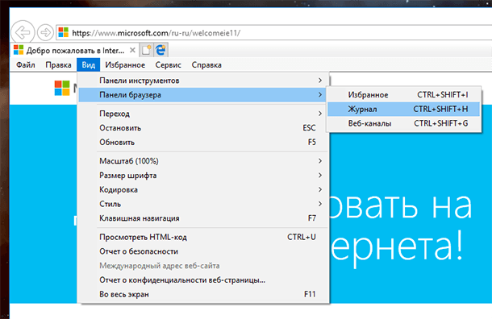Expand the Кодировка submenu
This screenshot has width=492, height=319.
coord(203,189)
